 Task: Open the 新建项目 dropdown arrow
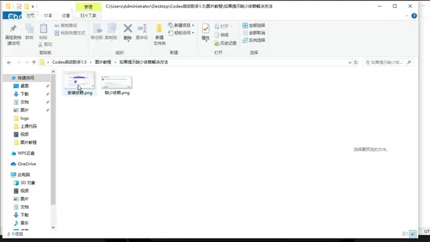pyautogui.click(x=193, y=26)
